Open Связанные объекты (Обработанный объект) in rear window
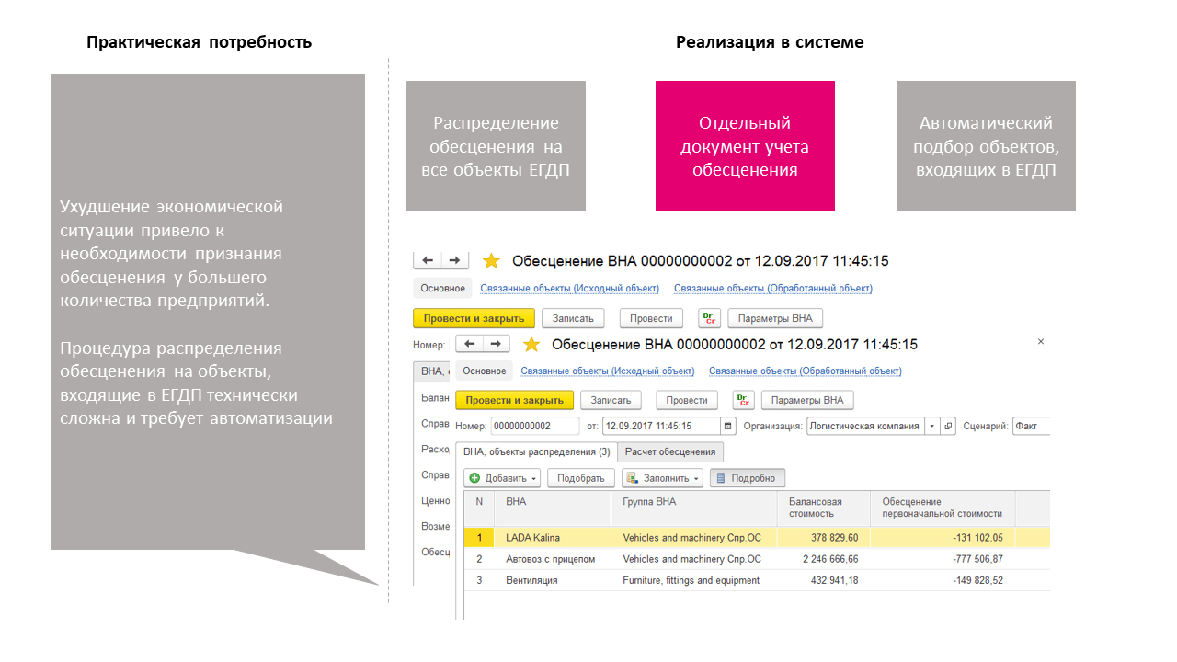The image size is (1177, 662). [x=773, y=288]
